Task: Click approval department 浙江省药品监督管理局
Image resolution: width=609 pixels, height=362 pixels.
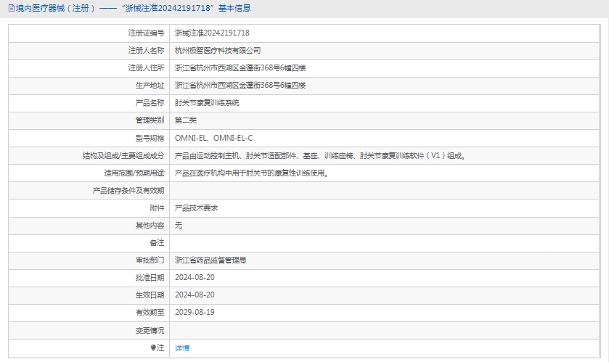Action: tap(211, 260)
